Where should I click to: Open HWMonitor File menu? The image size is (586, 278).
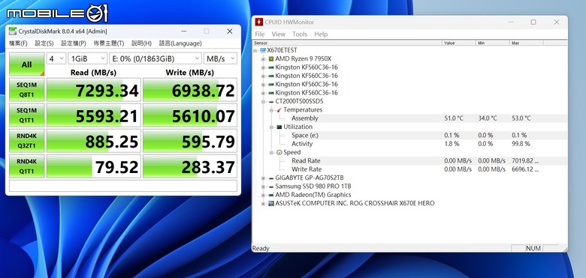pyautogui.click(x=260, y=34)
